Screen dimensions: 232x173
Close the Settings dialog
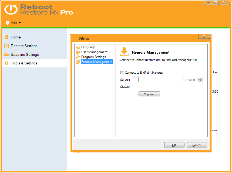coord(204,36)
